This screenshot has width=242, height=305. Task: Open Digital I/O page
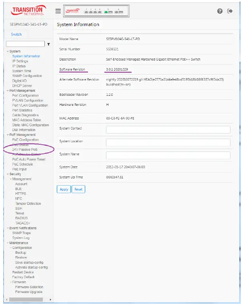coord(20,81)
